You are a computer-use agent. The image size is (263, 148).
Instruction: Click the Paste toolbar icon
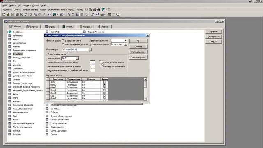click(39, 15)
